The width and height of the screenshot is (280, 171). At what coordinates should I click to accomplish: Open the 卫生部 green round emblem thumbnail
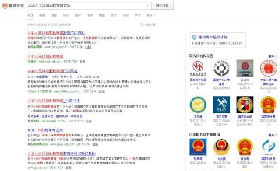tap(198, 105)
